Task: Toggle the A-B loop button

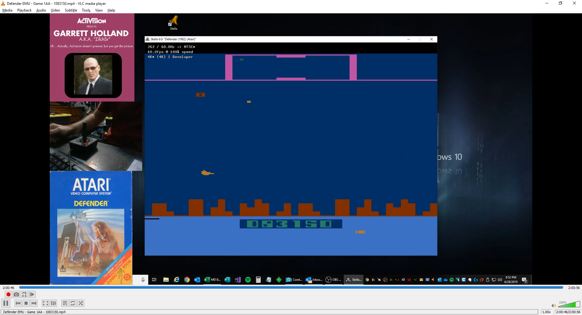Action: pos(24,294)
